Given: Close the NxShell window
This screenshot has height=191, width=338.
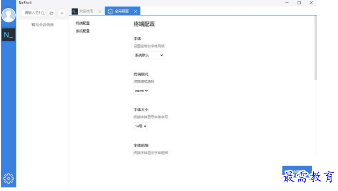Looking at the screenshot, I should click(311, 3).
